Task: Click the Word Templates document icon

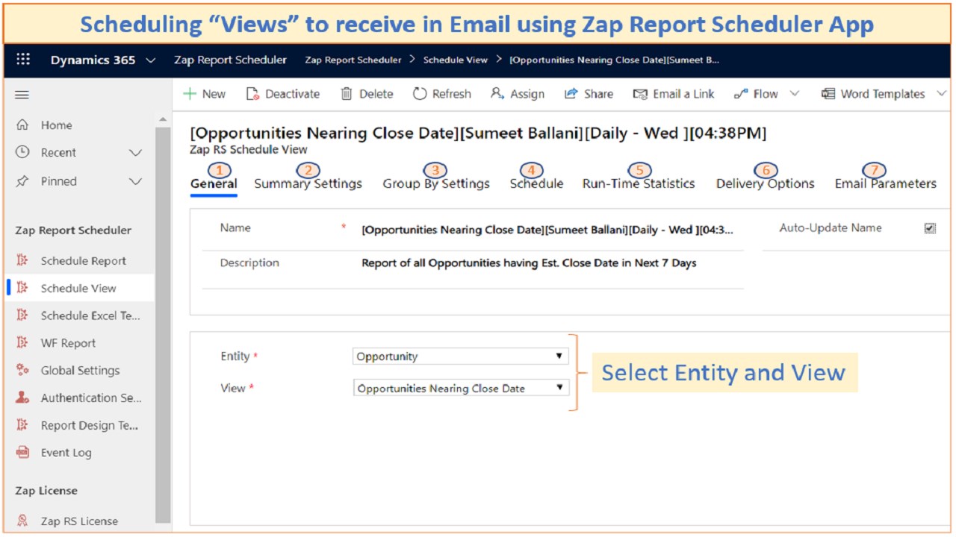Action: pos(828,93)
